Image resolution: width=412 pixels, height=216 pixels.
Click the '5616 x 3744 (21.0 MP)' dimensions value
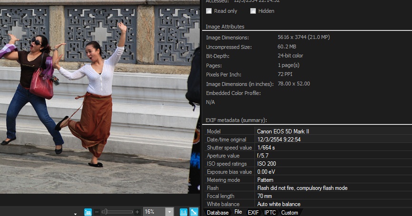coord(304,37)
